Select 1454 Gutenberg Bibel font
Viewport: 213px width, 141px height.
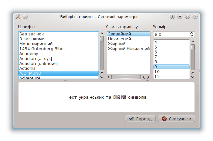[x=42, y=49]
